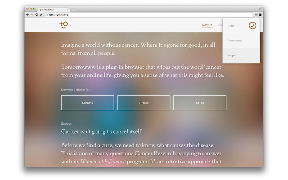Go to the browser home icon
The width and height of the screenshot is (288, 180).
pos(41,15)
